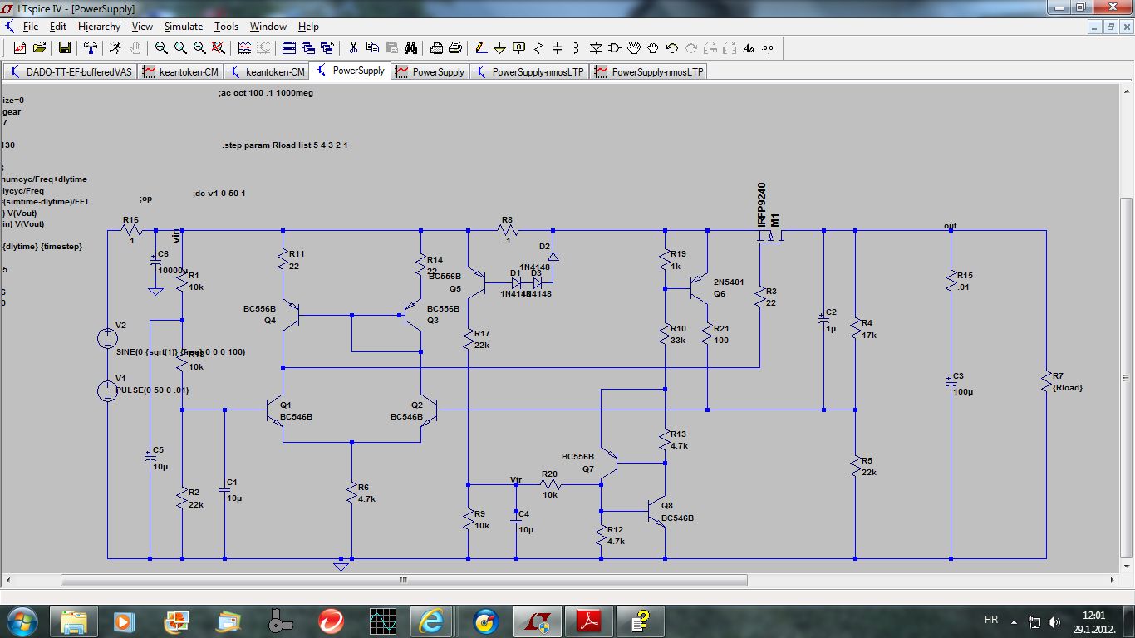Select the Zoom In magnifier tool
Viewport: 1135px width, 638px height.
coord(161,48)
